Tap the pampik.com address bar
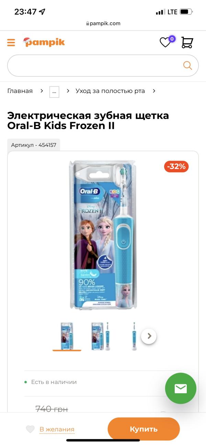Viewport: 206px width, 445px height. click(103, 24)
